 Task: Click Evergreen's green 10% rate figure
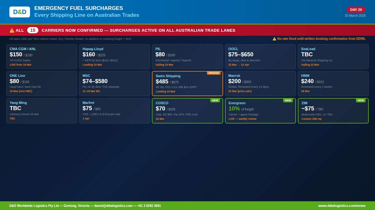coord(234,109)
